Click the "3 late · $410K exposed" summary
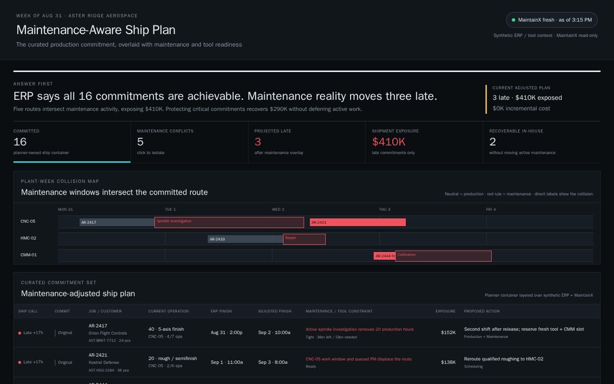This screenshot has height=384, width=614. [x=527, y=97]
